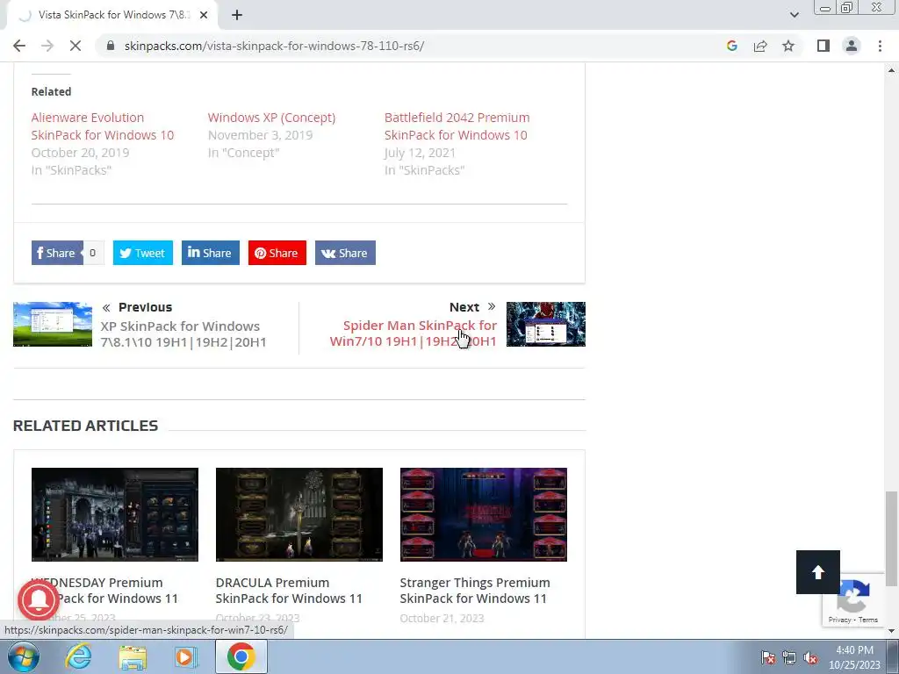Open a new browser tab
899x674 pixels.
[x=237, y=16]
